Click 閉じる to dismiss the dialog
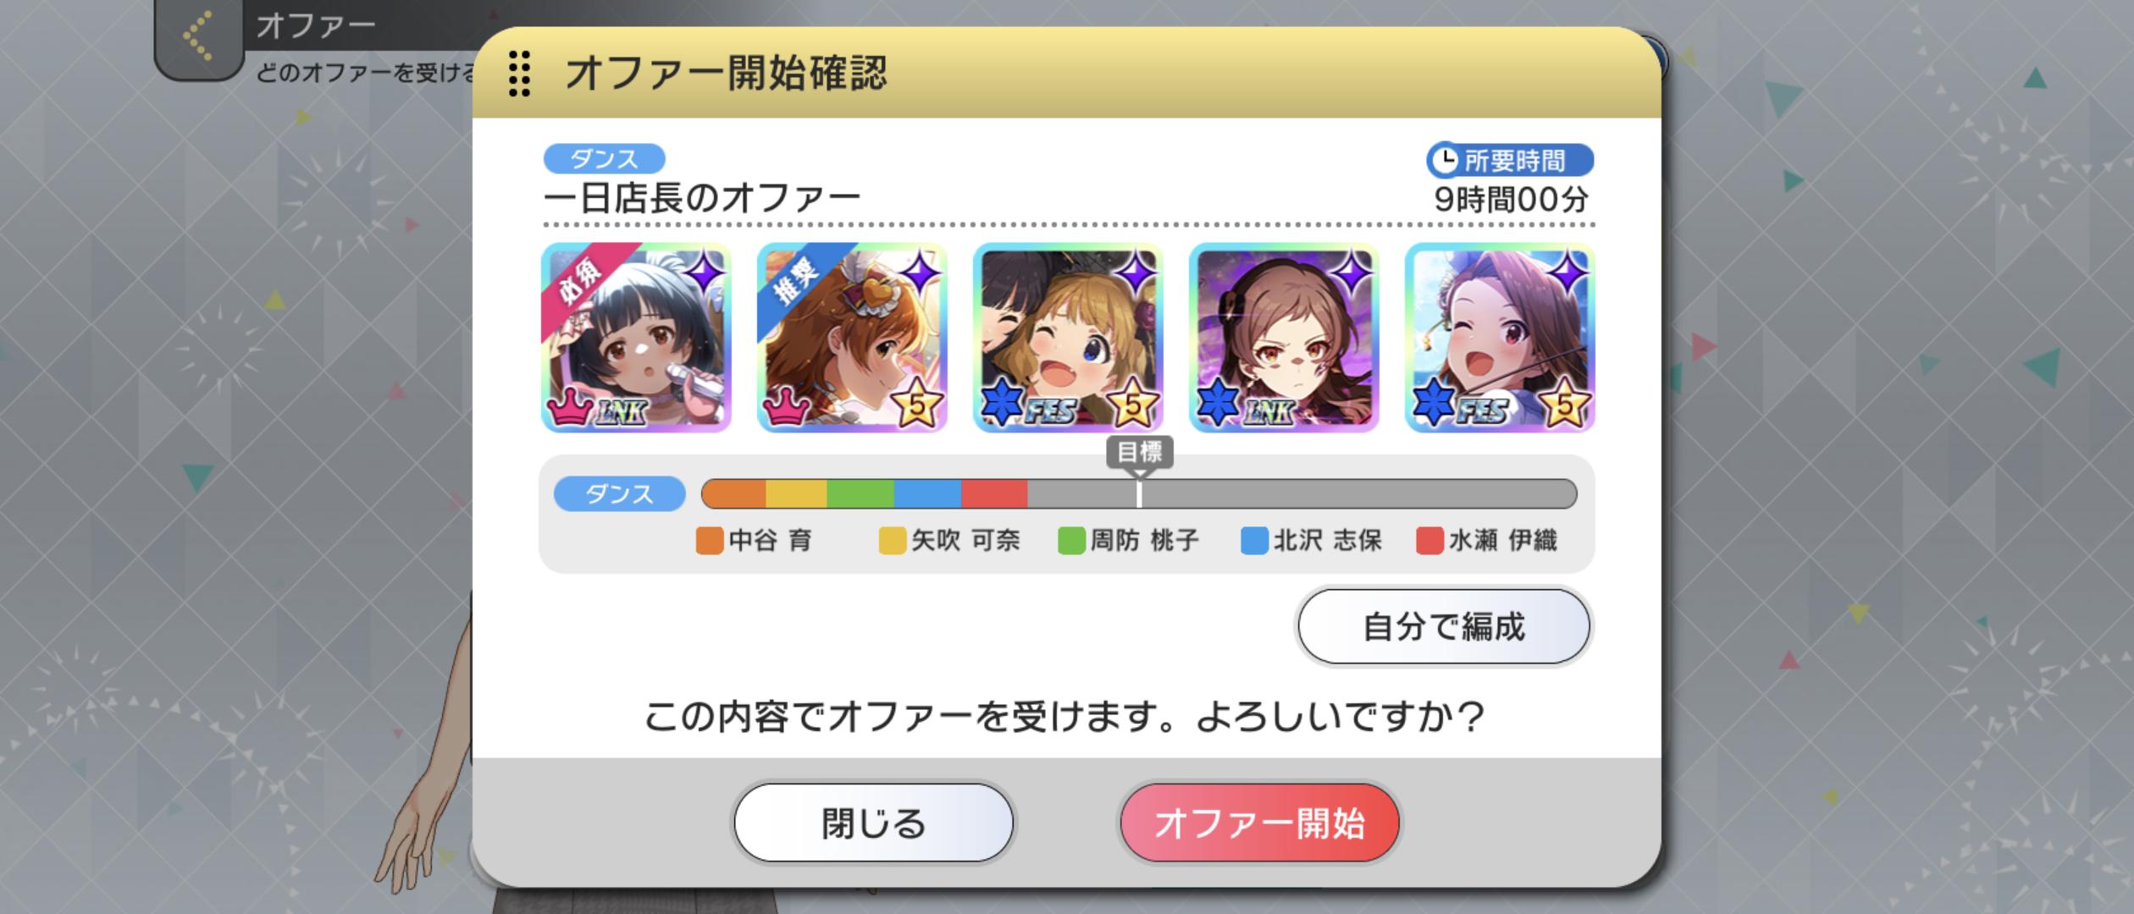 point(873,823)
